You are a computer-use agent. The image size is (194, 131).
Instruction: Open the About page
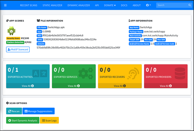point(137,5)
